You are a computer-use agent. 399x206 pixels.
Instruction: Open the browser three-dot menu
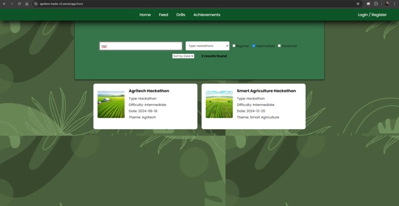click(x=395, y=4)
